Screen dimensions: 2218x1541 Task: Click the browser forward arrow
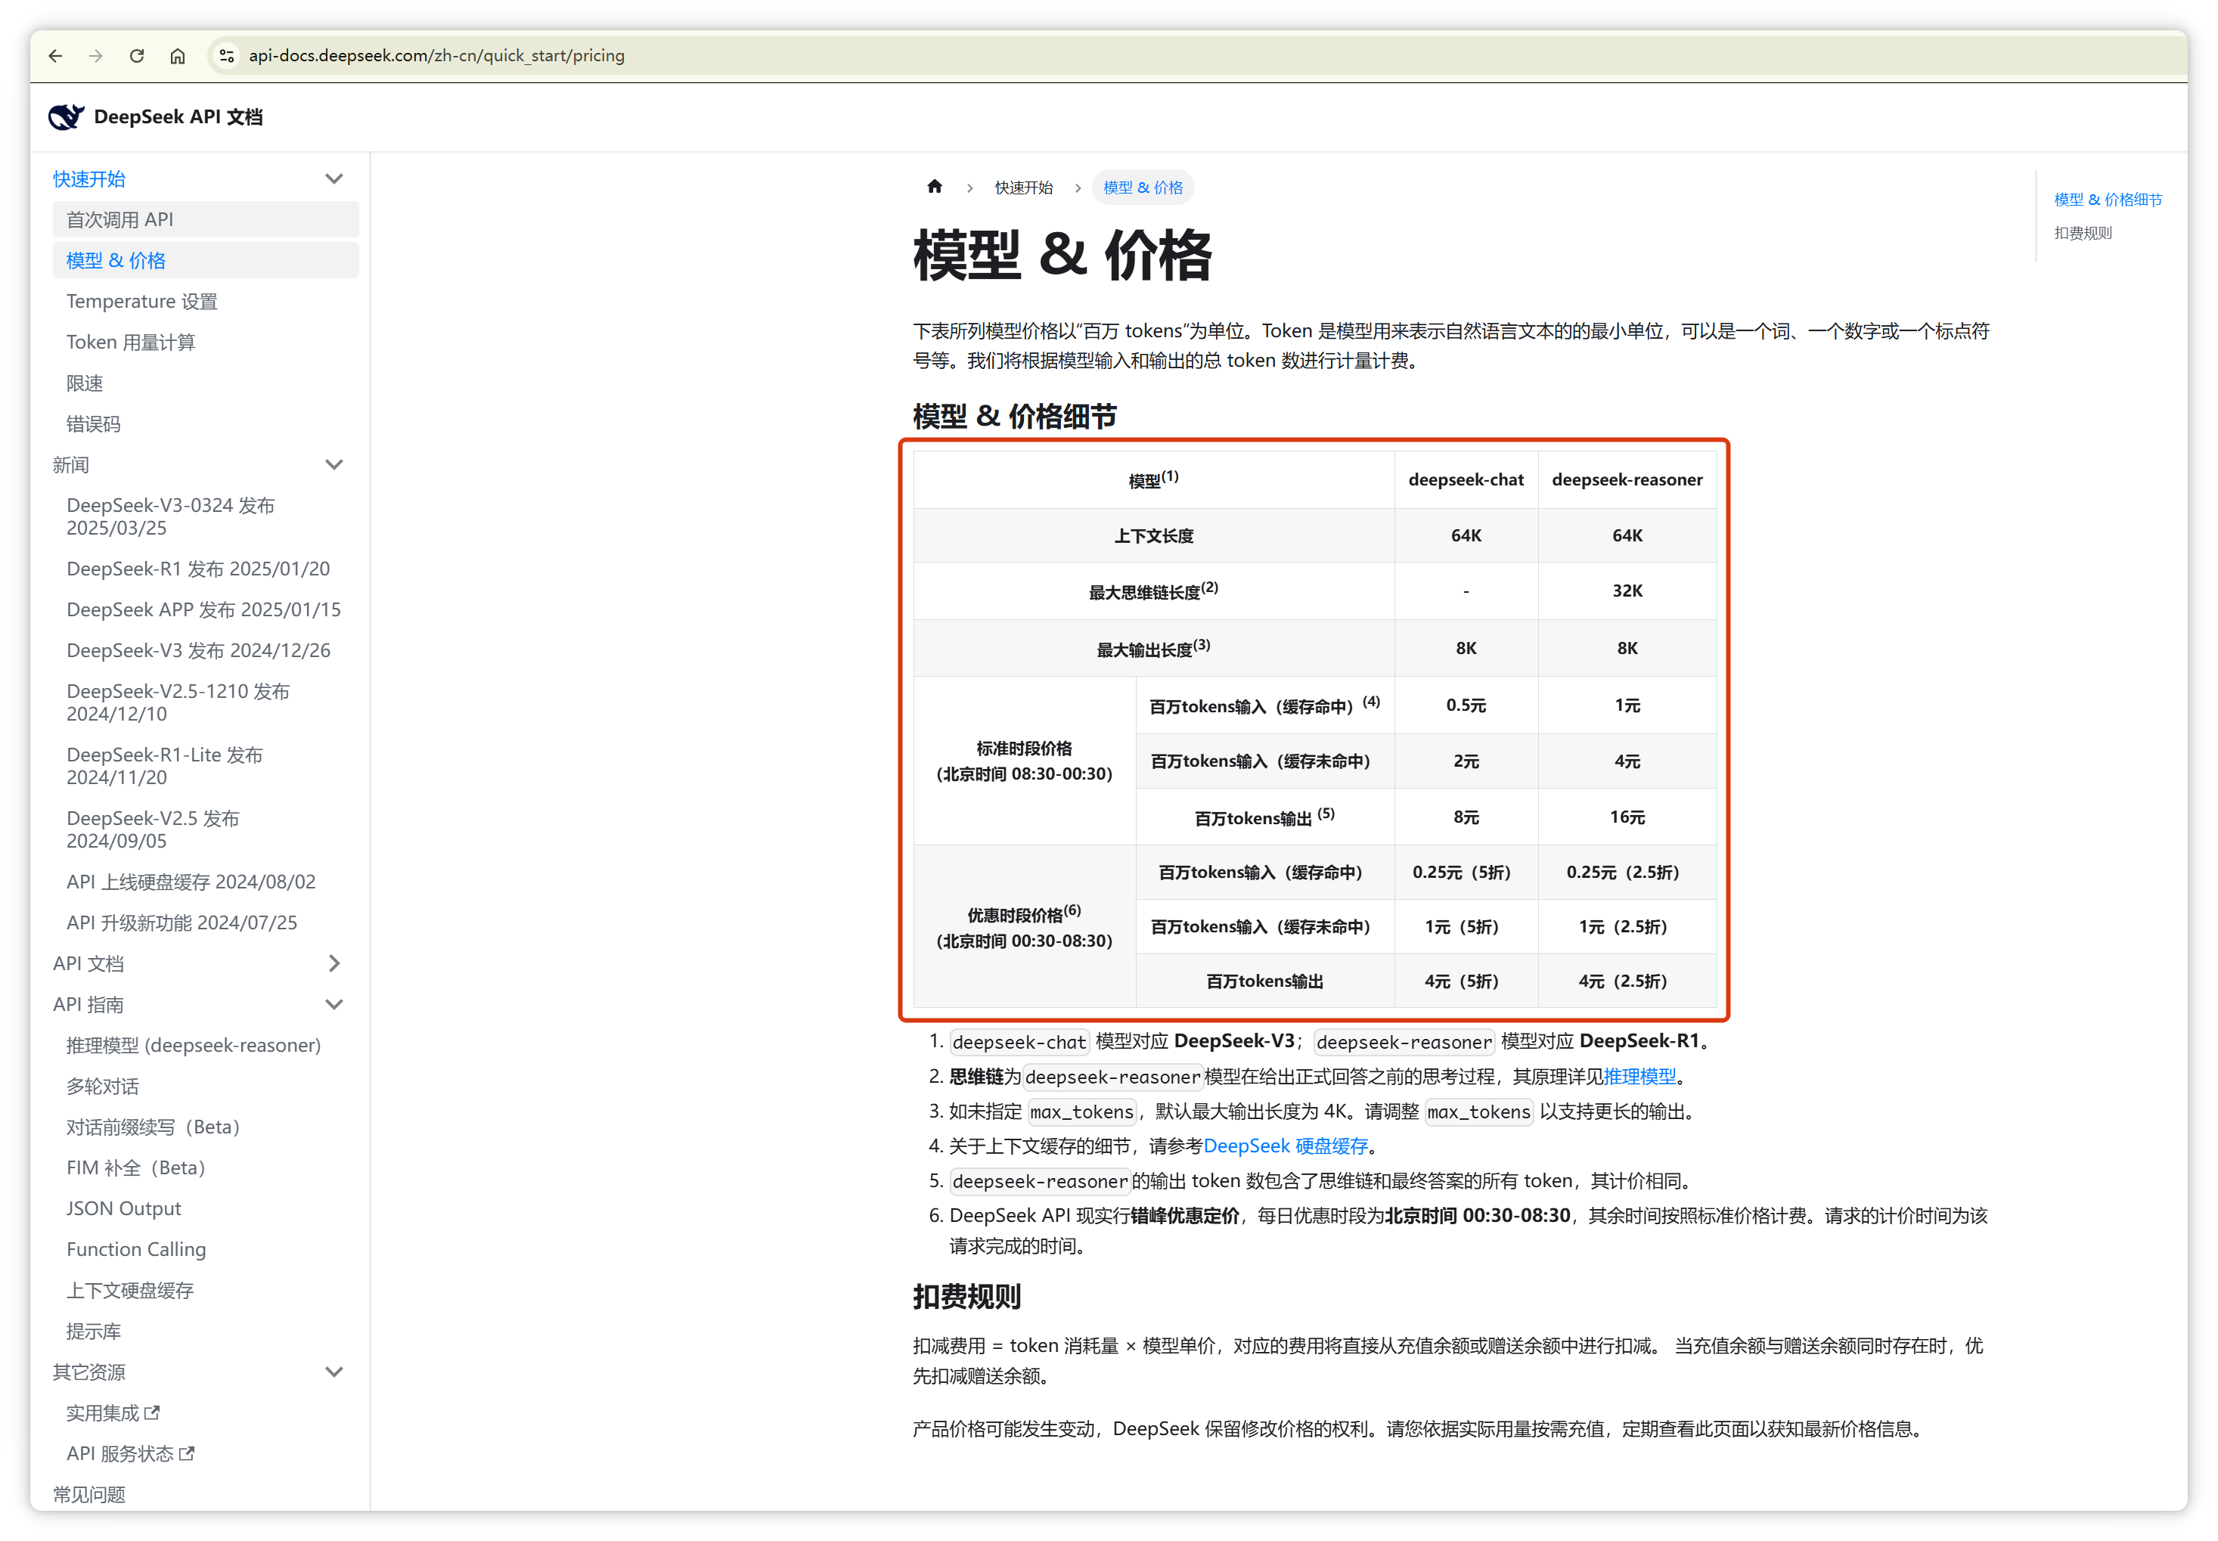tap(95, 56)
